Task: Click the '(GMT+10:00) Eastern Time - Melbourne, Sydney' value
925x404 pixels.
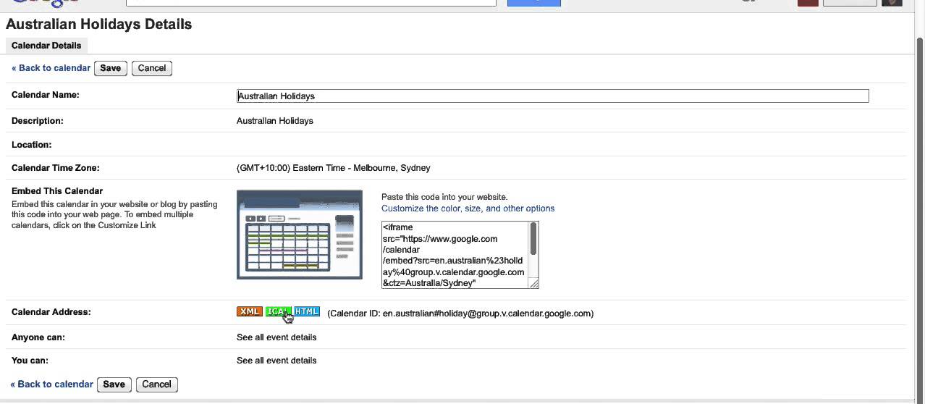Action: click(334, 168)
